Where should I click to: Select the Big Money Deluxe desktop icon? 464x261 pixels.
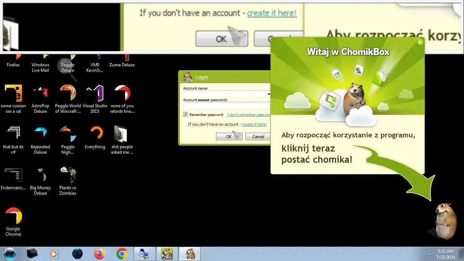[40, 181]
